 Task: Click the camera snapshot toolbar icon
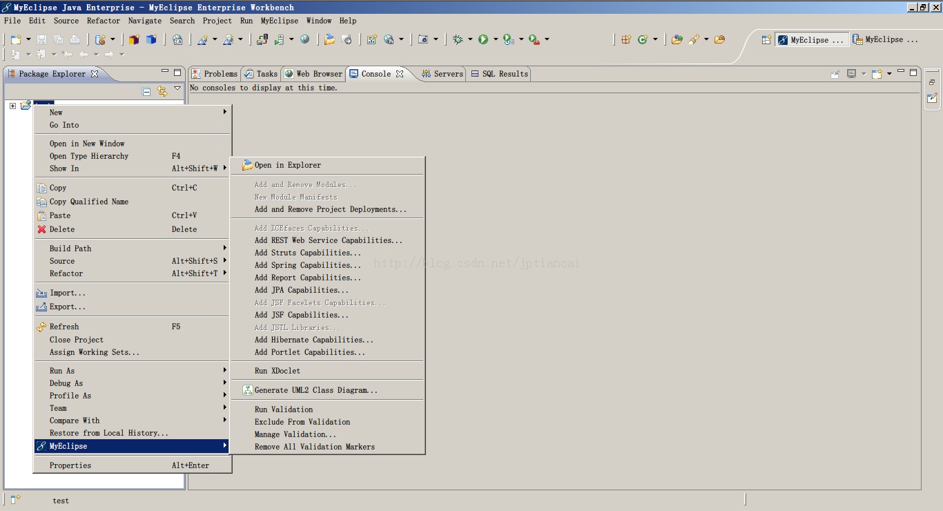pos(423,39)
